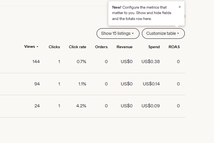Select US$0 revenue in the 24-views row
This screenshot has width=214, height=143.
click(127, 106)
